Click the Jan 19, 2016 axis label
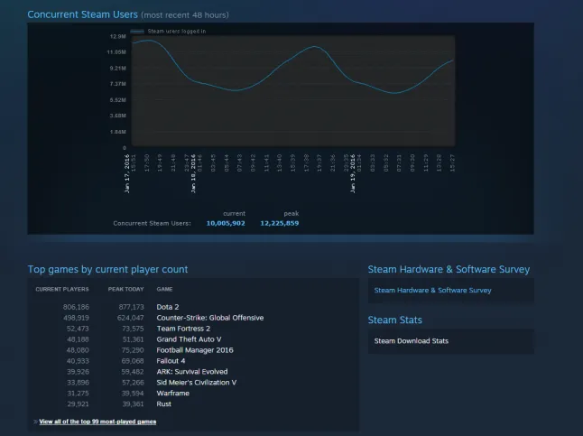This screenshot has width=583, height=436. (353, 173)
